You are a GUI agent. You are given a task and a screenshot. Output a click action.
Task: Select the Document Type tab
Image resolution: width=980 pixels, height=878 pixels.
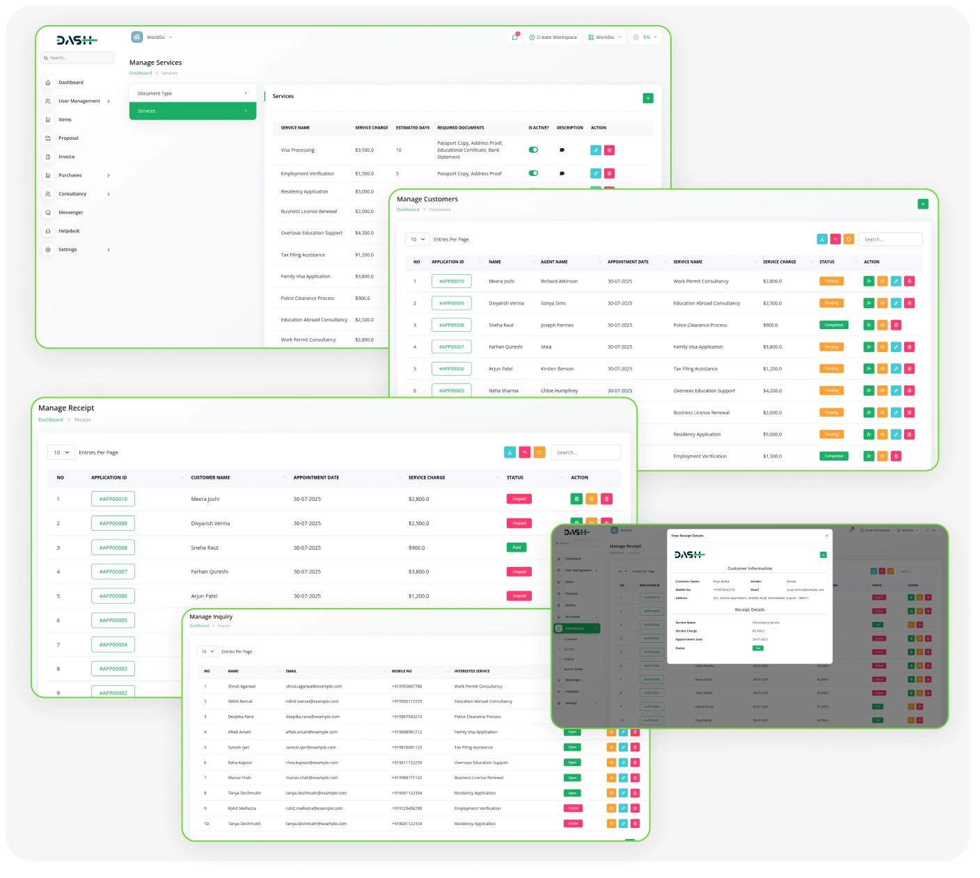click(x=192, y=93)
